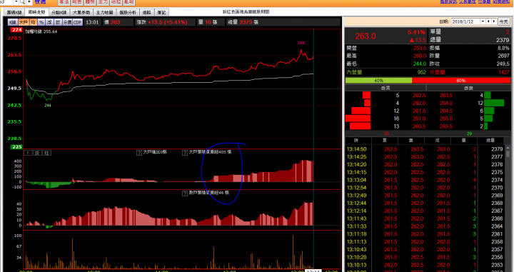Click ask price 263.5 in order book
This screenshot has width=514, height=272.
(x=446, y=96)
